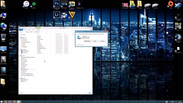This screenshot has height=103, width=183.
Task: Open the Adobe Photoshop desktop shortcut
Action: pyautogui.click(x=57, y=5)
